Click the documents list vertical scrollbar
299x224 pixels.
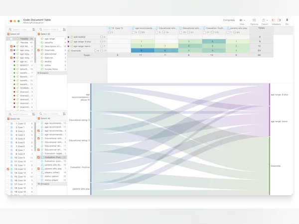click(35, 137)
